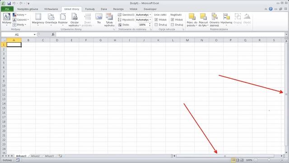Expand the formula bar with the arrow
289x163 pixels.
click(286, 34)
